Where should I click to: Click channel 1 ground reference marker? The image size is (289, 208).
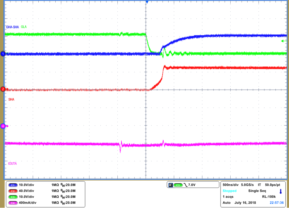[3, 53]
